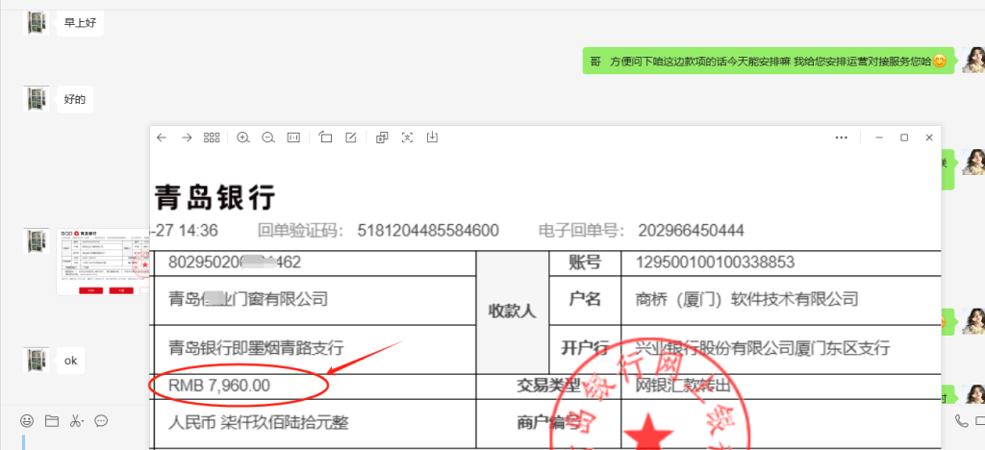Click the contact avatar beside "ok" message

(x=37, y=361)
